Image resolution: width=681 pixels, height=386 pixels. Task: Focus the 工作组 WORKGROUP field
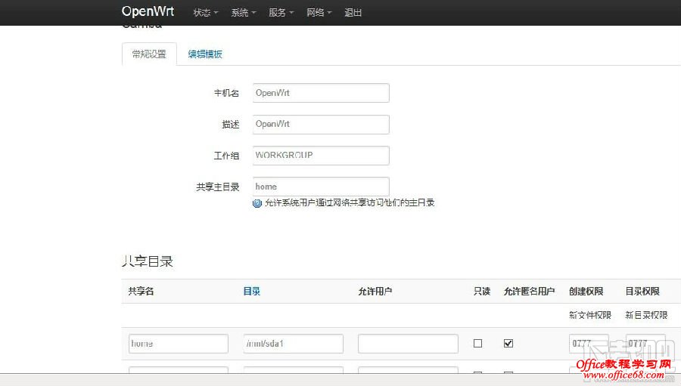[x=321, y=156]
